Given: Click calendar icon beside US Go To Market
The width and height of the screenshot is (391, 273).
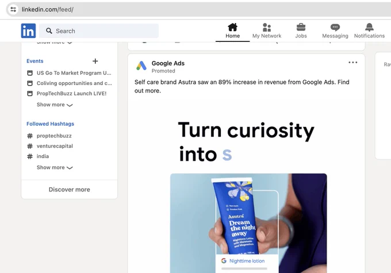Looking at the screenshot, I should tap(30, 73).
